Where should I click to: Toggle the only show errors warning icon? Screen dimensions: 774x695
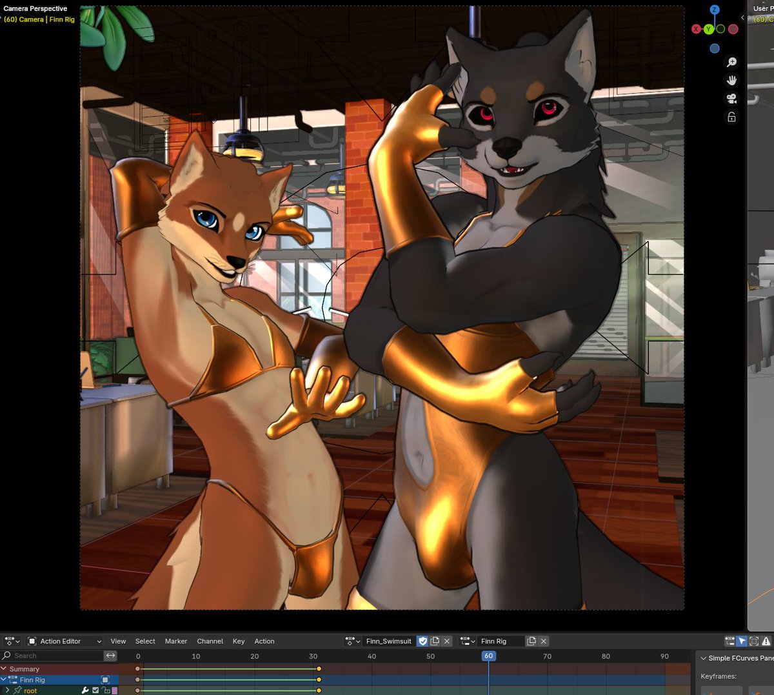(766, 641)
